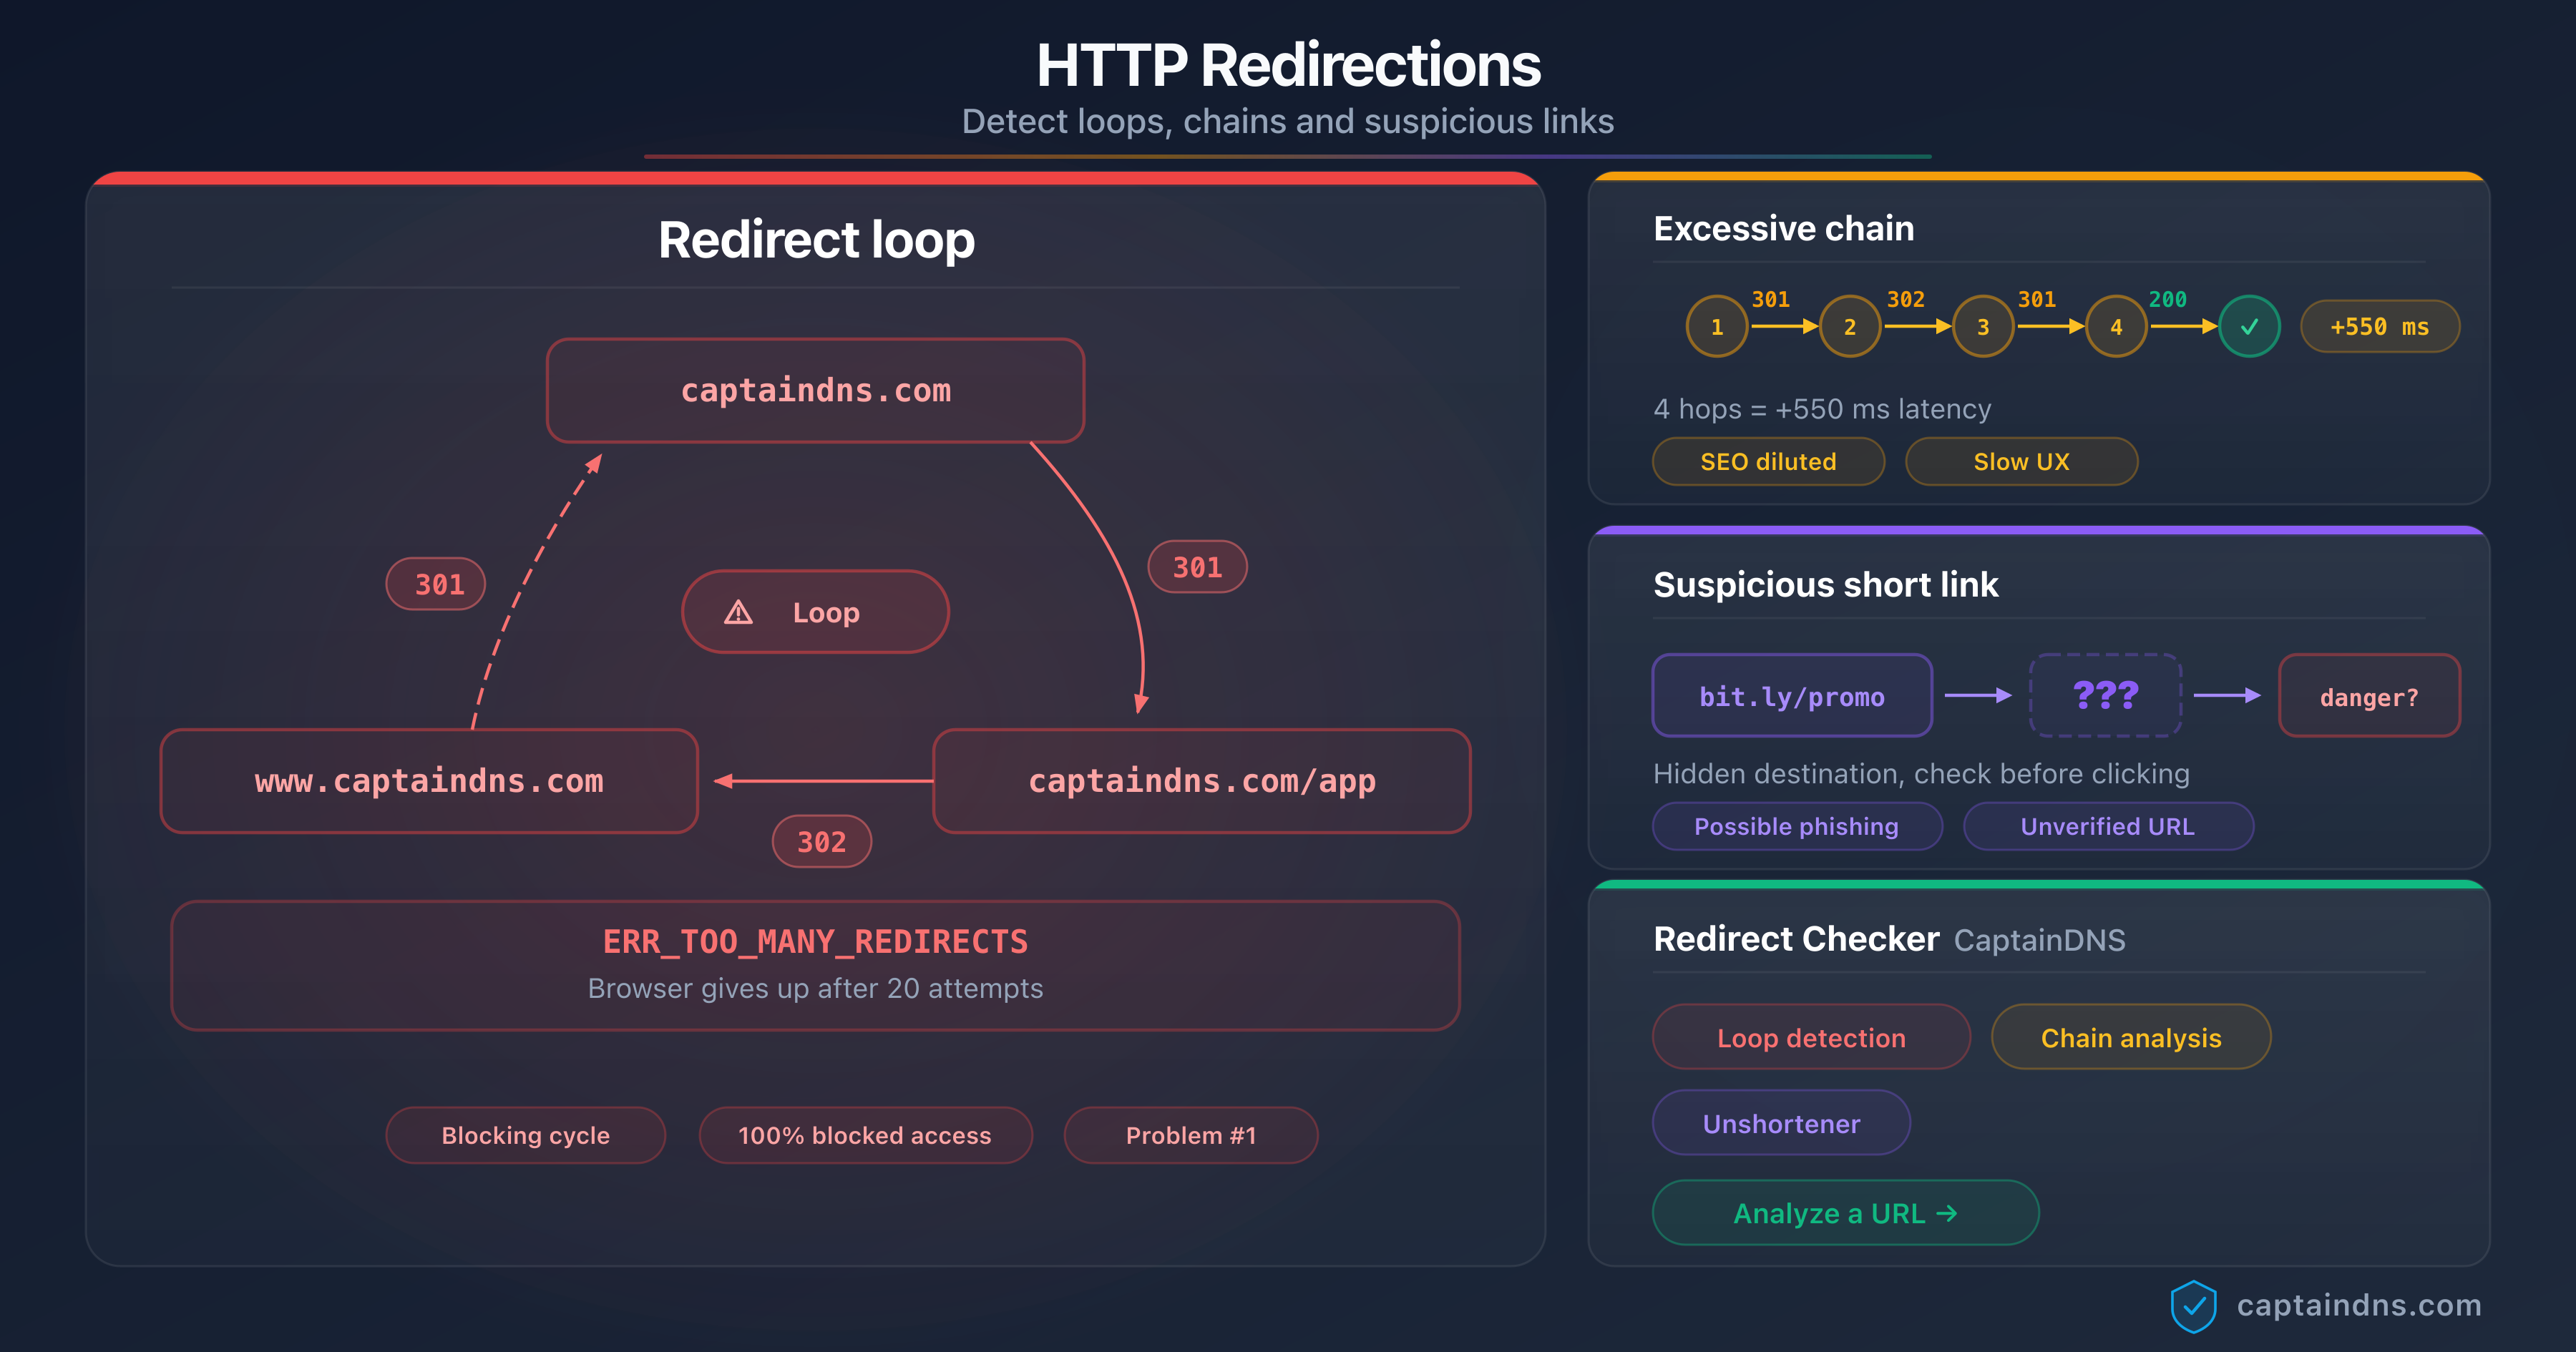The width and height of the screenshot is (2576, 1352).
Task: Toggle the Possible phishing label
Action: [1796, 826]
